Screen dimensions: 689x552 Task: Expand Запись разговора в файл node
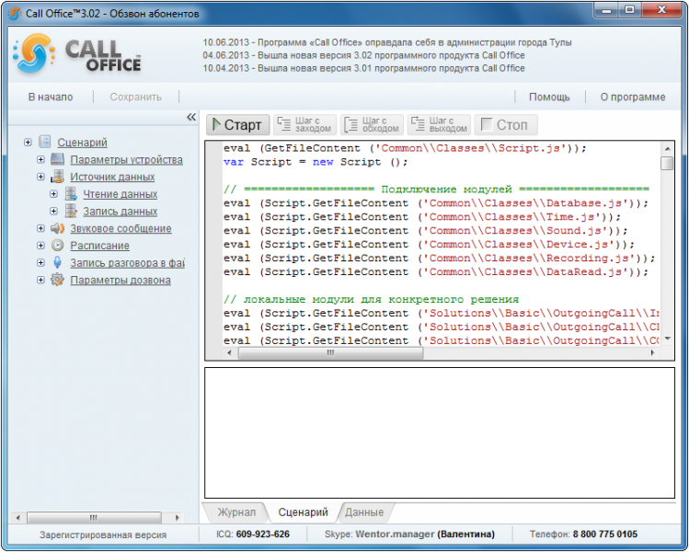tap(40, 262)
